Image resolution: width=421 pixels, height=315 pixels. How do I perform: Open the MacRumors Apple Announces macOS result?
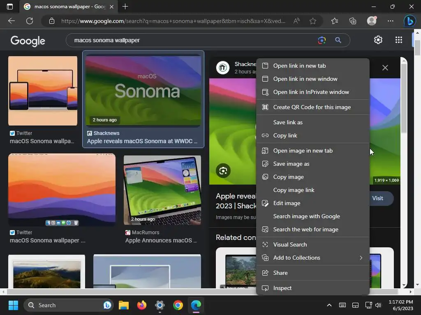click(161, 240)
